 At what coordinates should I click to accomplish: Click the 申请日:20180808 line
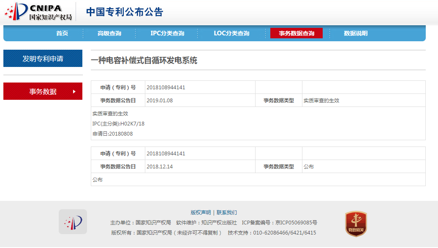pos(113,134)
